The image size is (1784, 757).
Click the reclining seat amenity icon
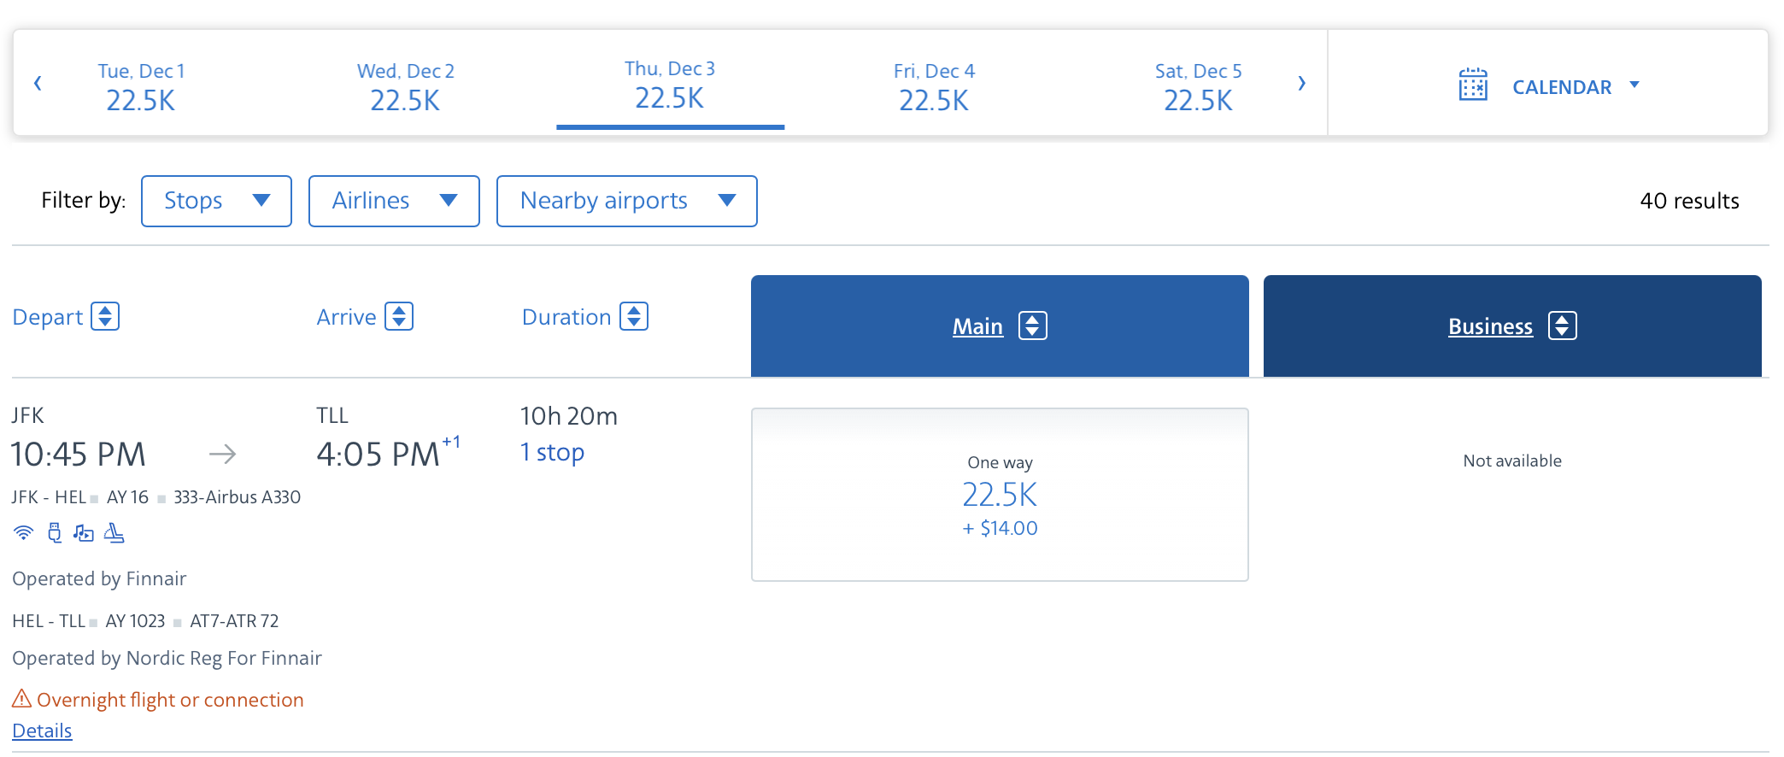pyautogui.click(x=114, y=532)
